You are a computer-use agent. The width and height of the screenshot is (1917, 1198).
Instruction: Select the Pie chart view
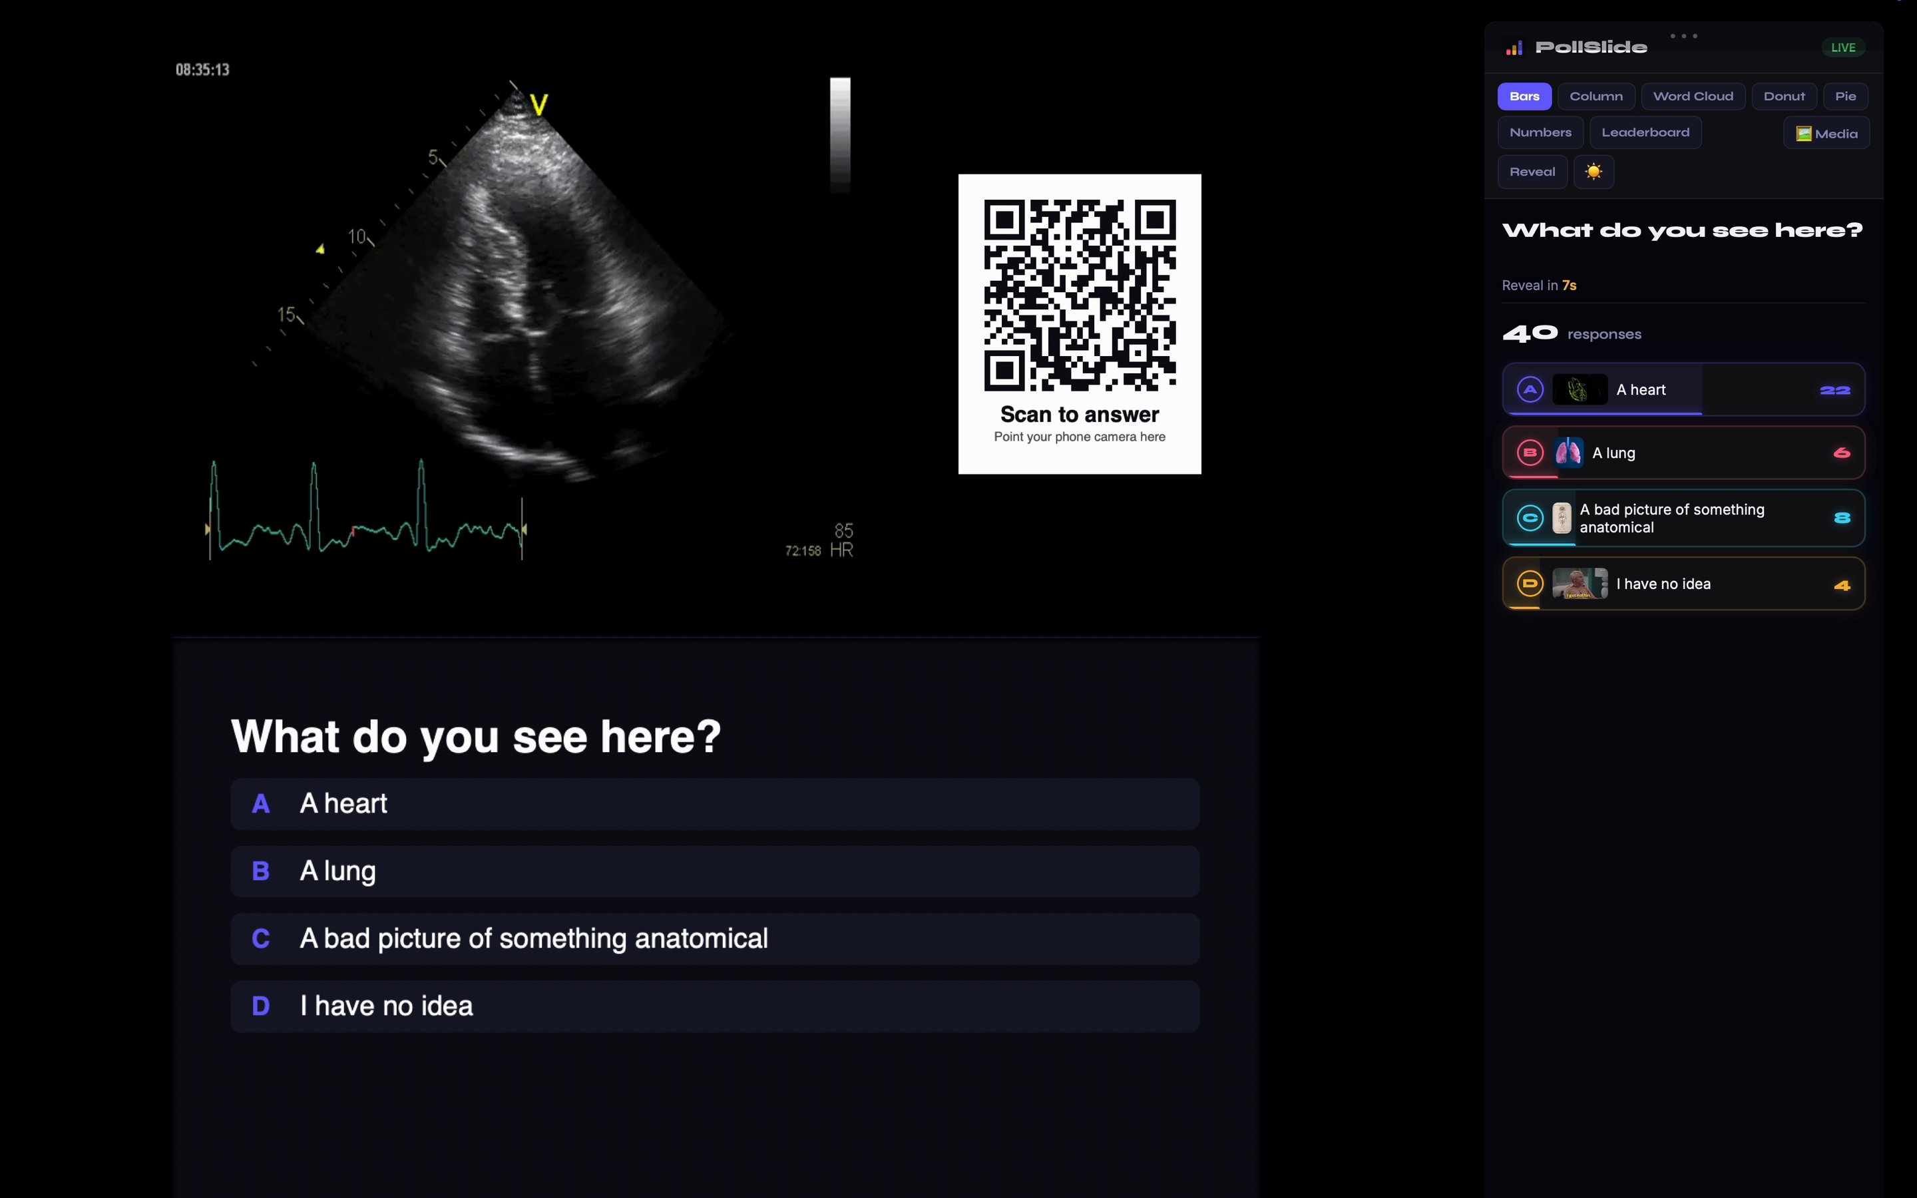tap(1845, 97)
